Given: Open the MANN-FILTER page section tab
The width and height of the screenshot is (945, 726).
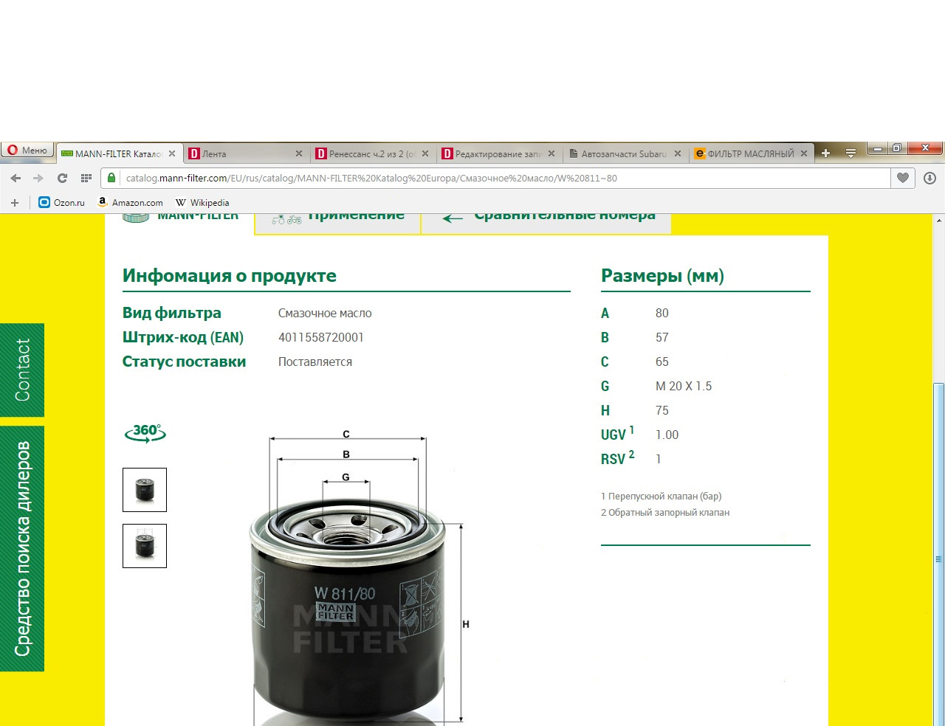Looking at the screenshot, I should 180,224.
